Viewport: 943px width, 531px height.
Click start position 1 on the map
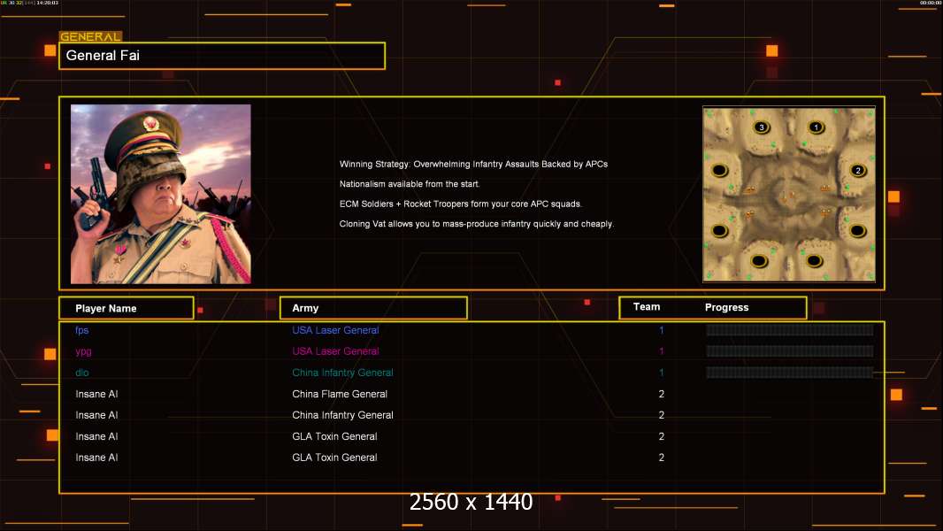[x=816, y=127]
